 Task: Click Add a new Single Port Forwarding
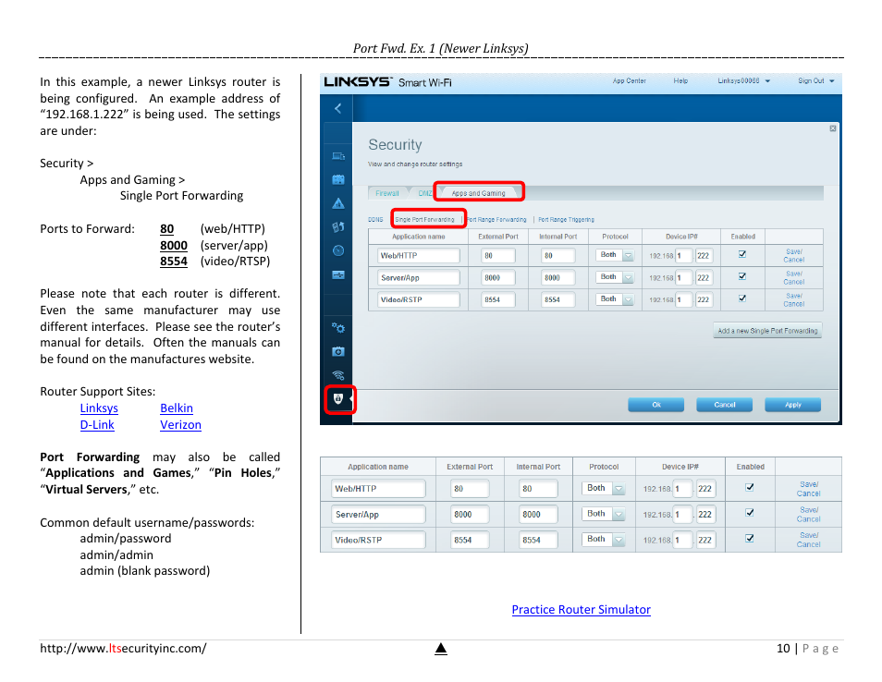pos(767,331)
